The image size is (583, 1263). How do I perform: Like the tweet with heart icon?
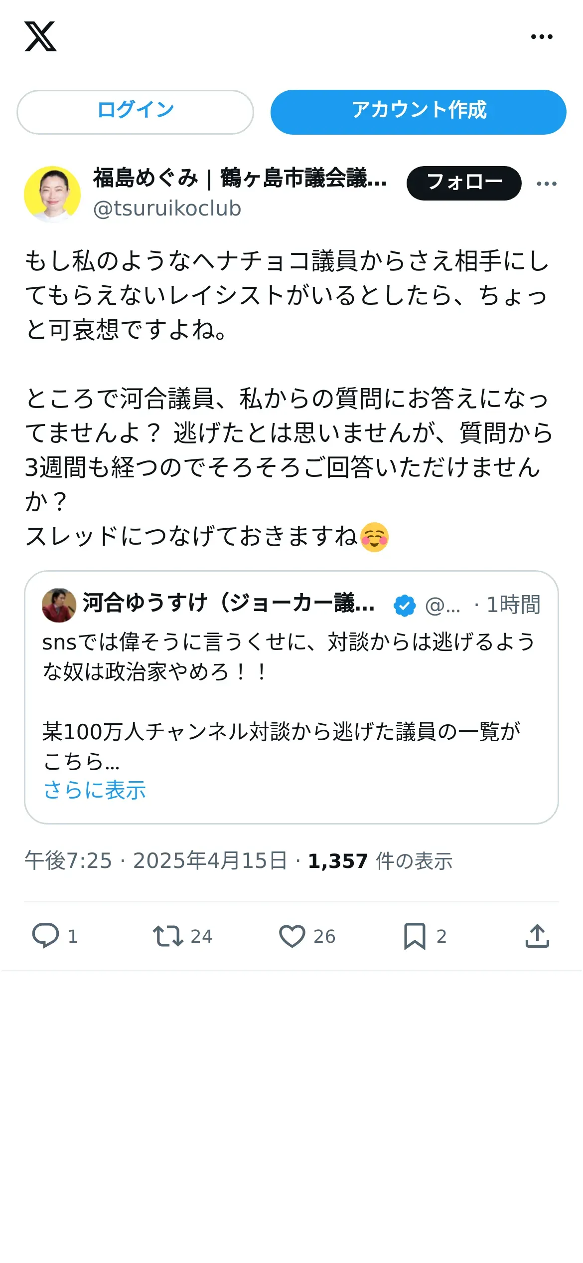coord(292,936)
